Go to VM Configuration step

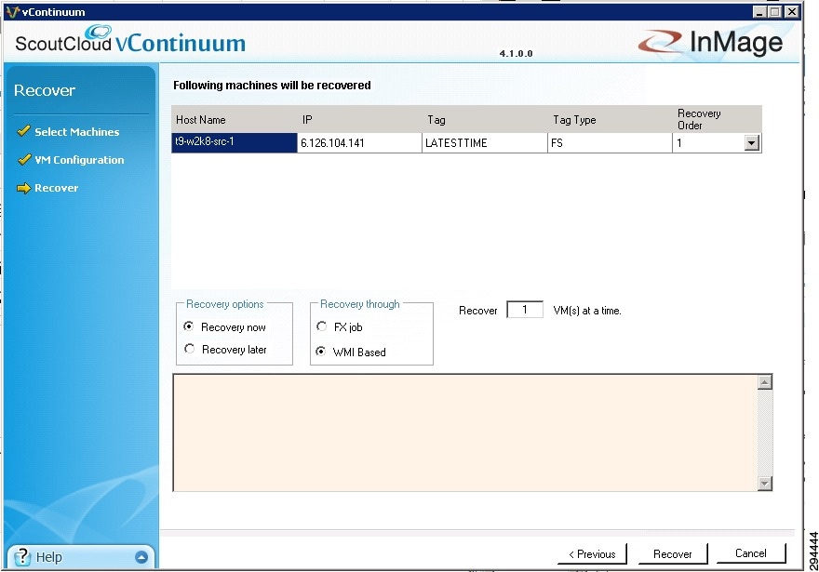tap(79, 160)
